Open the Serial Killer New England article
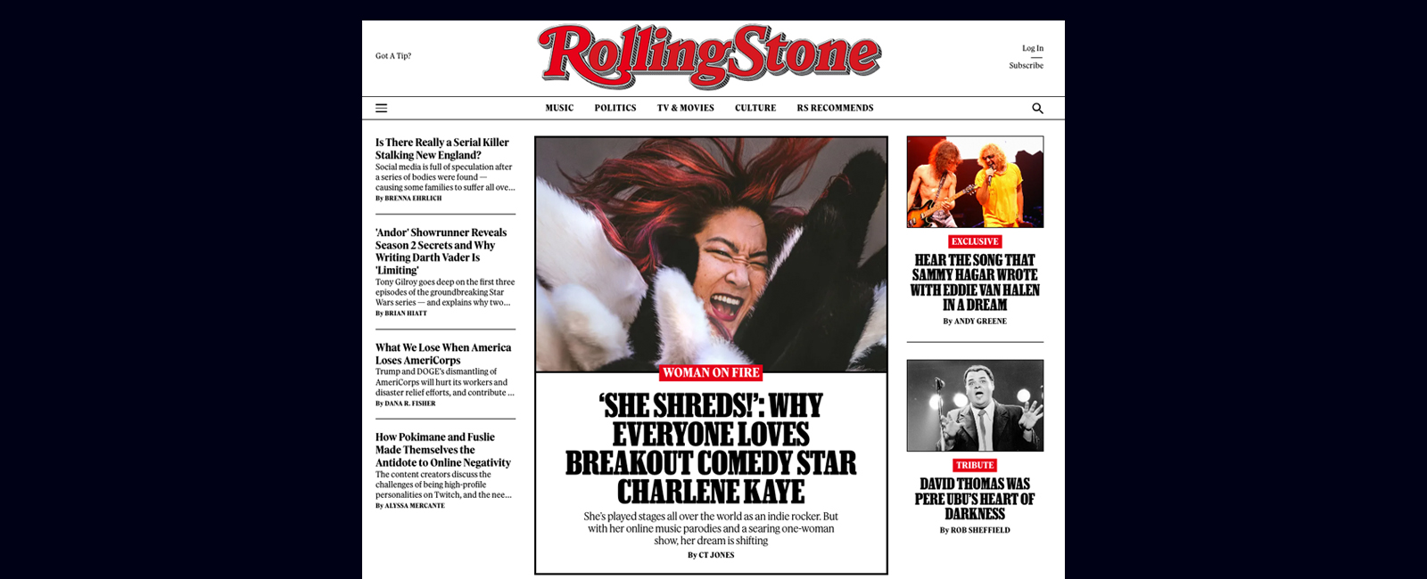 441,149
